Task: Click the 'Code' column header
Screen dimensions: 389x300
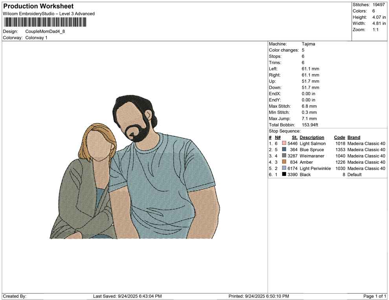Action: click(x=339, y=137)
